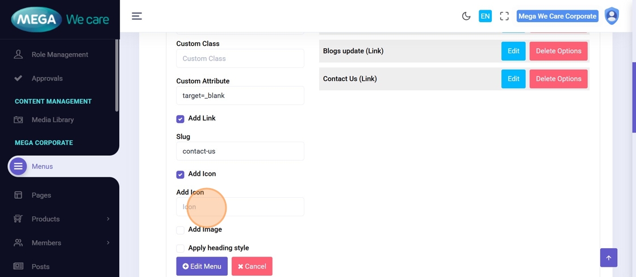This screenshot has width=636, height=277.
Task: Click the Role Management person icon
Action: 18,54
